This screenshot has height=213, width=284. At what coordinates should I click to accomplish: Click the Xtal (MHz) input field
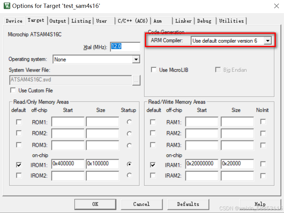pyautogui.click(x=125, y=47)
